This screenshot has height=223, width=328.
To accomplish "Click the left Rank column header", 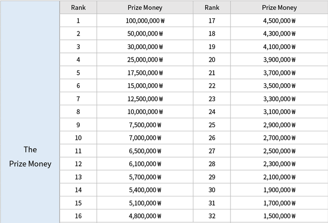I will (x=78, y=7).
